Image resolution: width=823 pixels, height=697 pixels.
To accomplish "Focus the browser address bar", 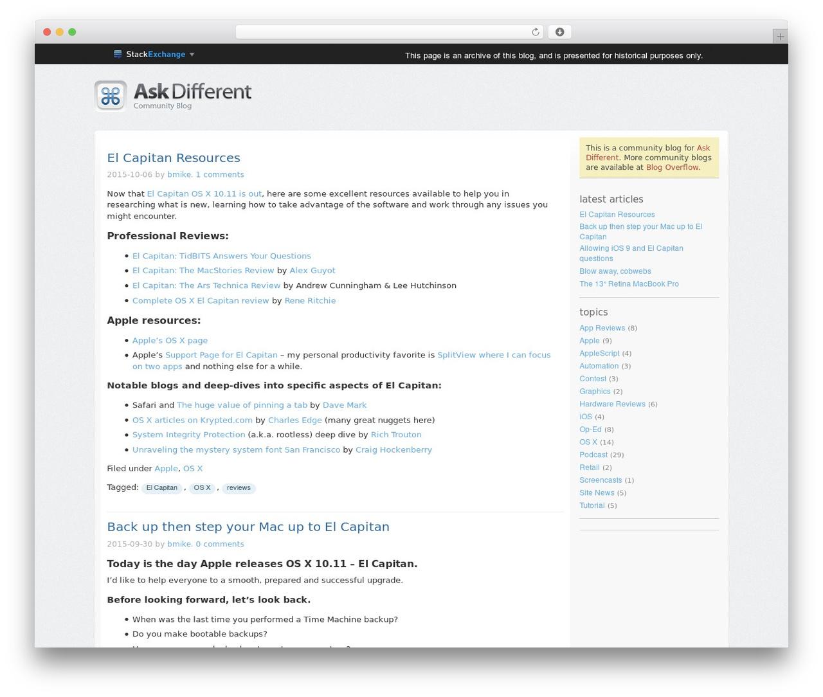I will (x=390, y=32).
